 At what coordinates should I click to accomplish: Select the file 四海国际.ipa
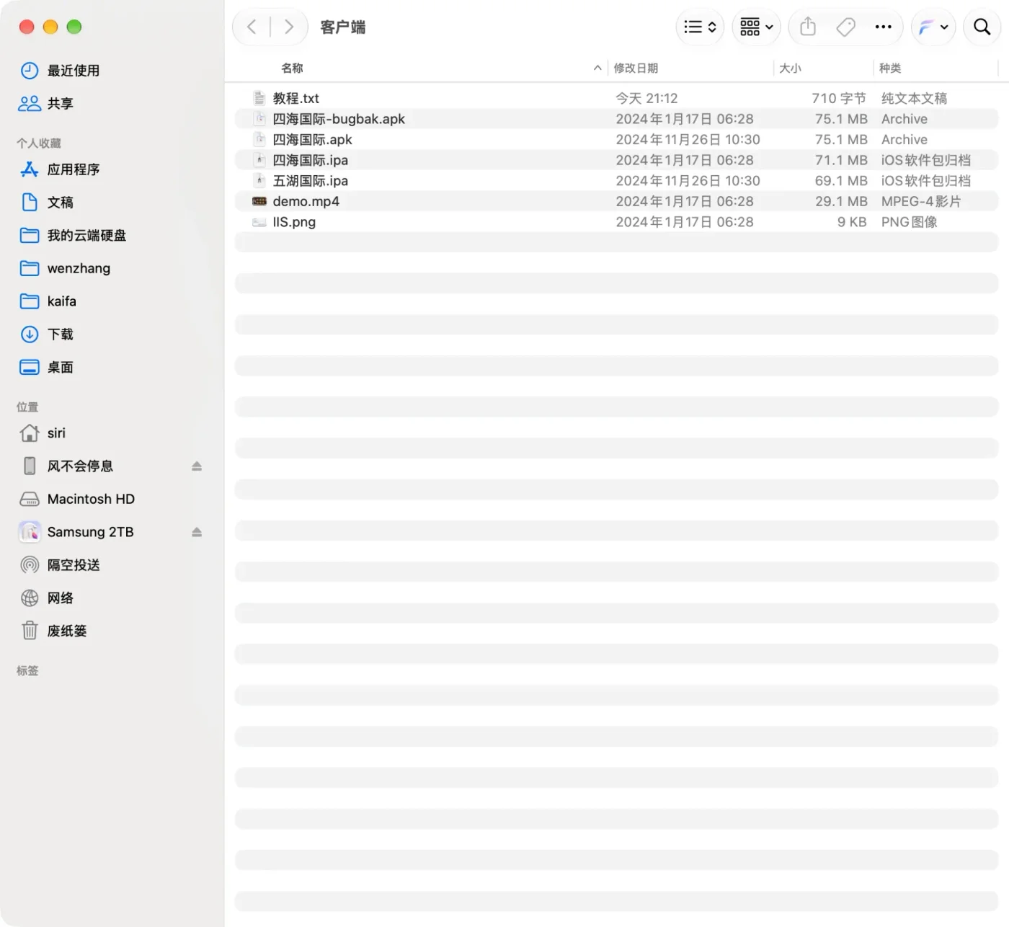[616, 160]
